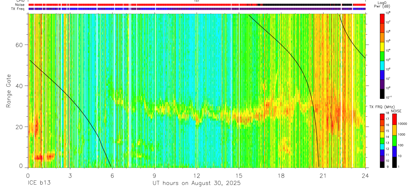Click the red echo patch at range gate 5 near hour 1
This screenshot has width=411, height=190.
tap(38, 157)
